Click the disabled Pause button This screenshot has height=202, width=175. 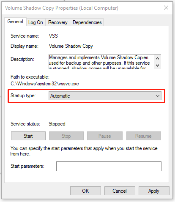105,136
